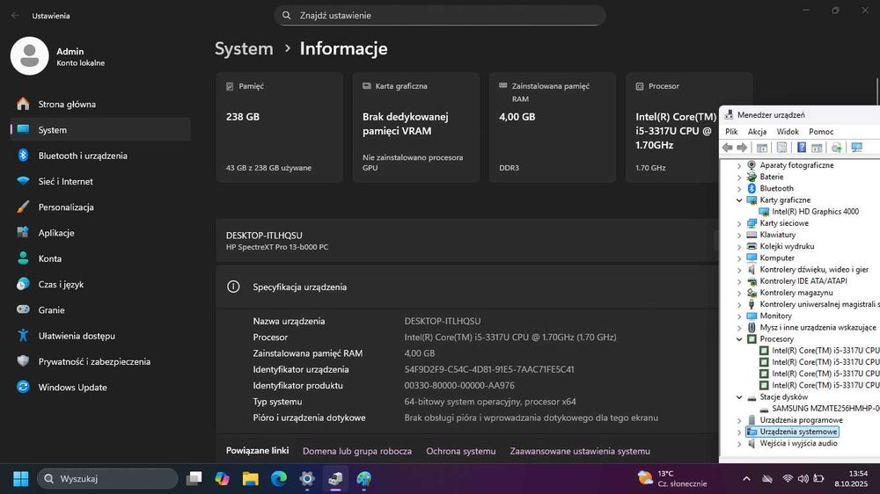The height and width of the screenshot is (494, 880).
Task: Expand Bluetooth node in Device Manager
Action: [x=739, y=188]
